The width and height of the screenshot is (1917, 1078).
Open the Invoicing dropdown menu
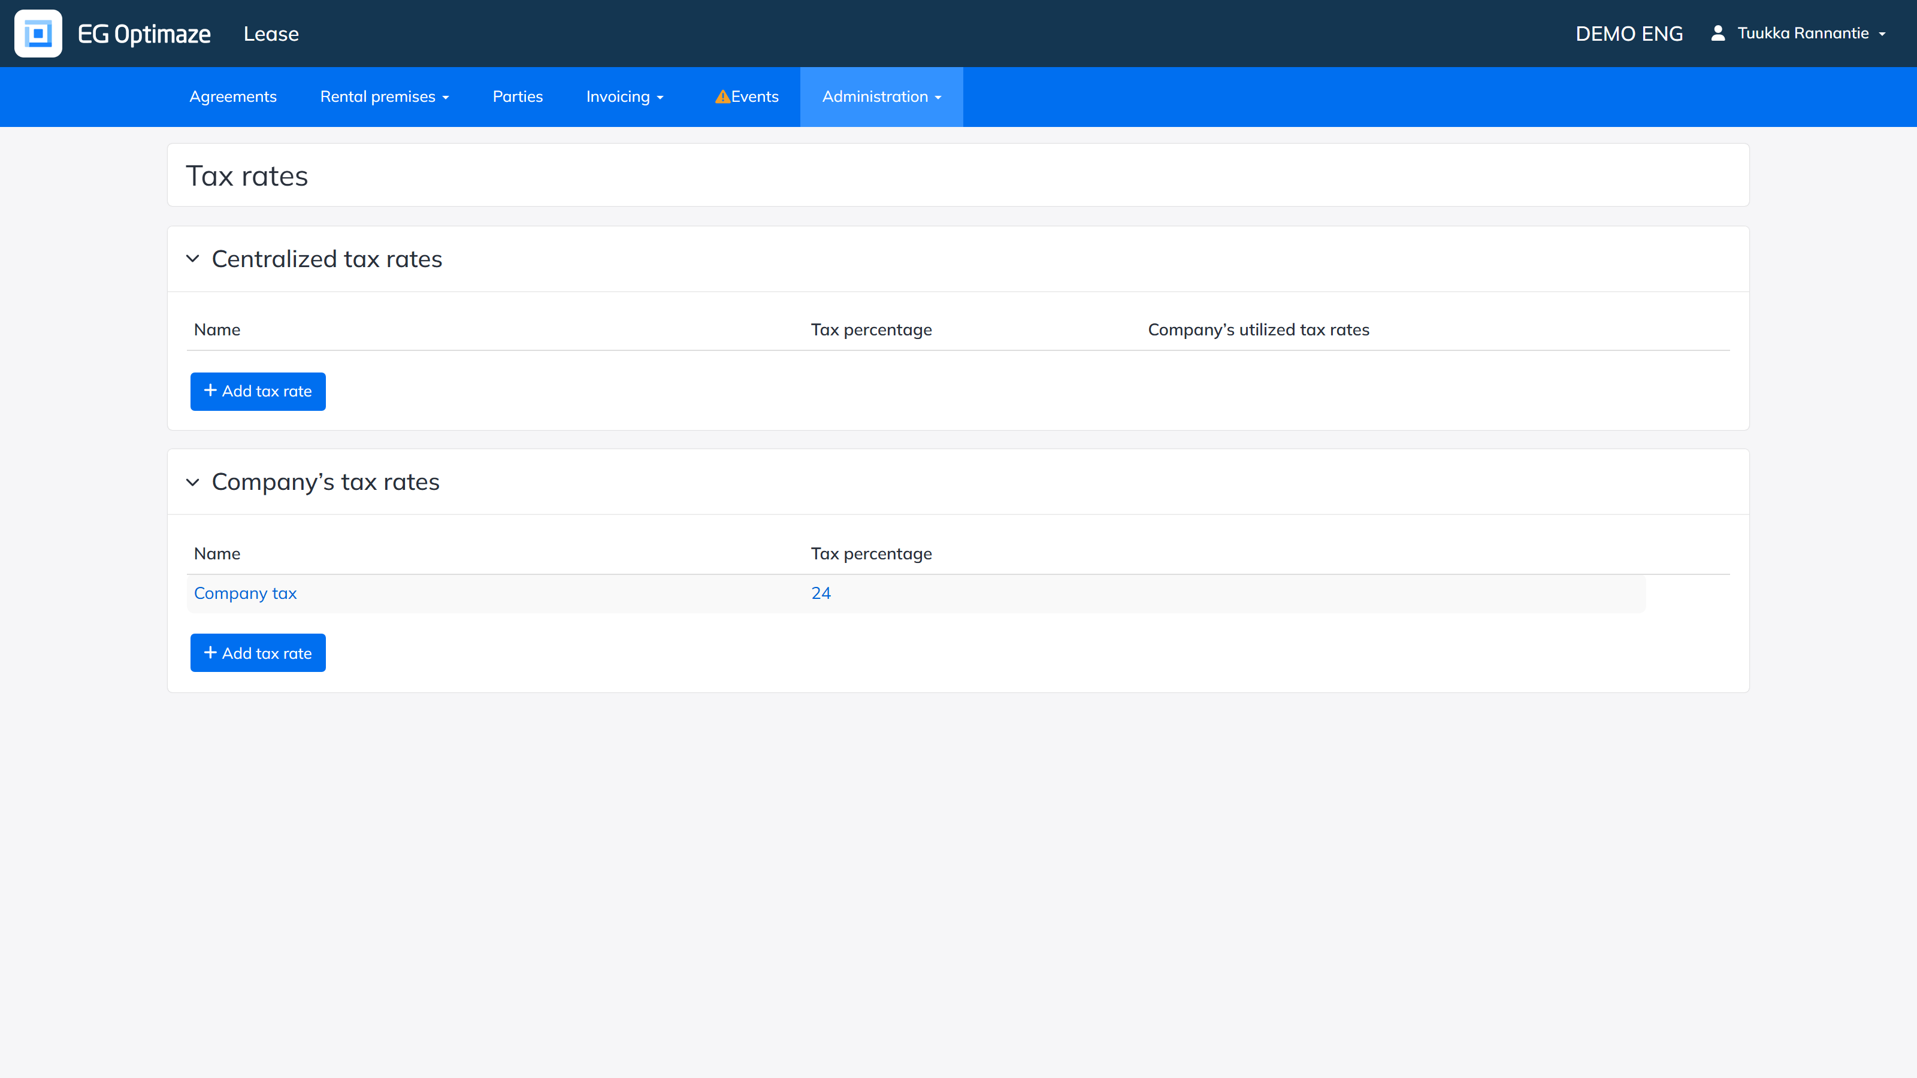[625, 96]
